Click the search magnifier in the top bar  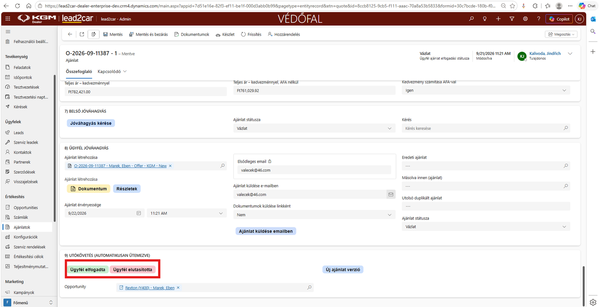[x=471, y=19]
